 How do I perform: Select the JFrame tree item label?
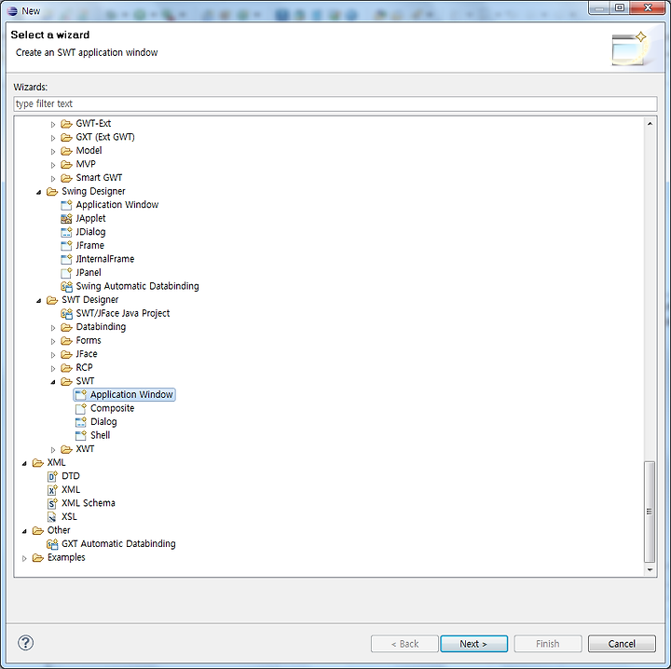(x=89, y=246)
